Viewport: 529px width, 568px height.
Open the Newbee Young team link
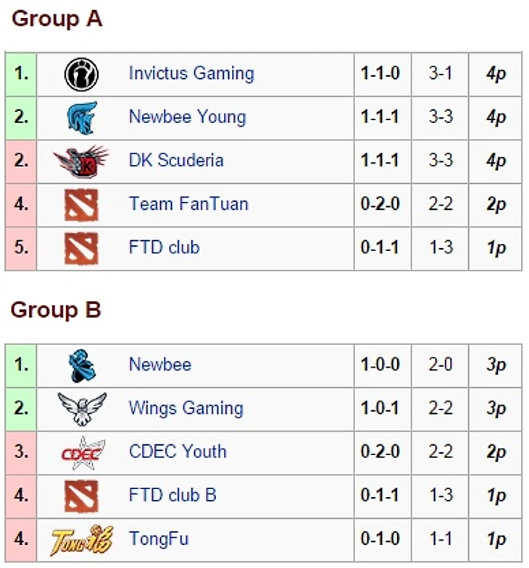coord(187,117)
